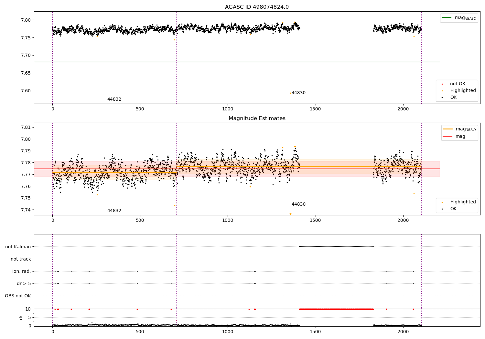Screen dimensions: 485x339
Task: Click the 7.79 tick label in Magnitude Estimates
Action: tap(26, 151)
